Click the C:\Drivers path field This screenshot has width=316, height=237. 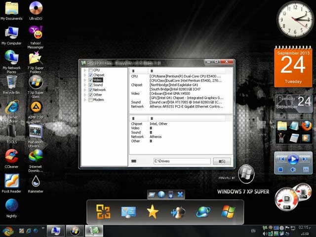click(182, 161)
